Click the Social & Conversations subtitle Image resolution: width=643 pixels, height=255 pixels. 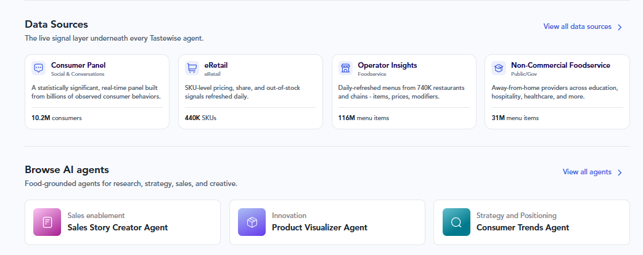[78, 74]
